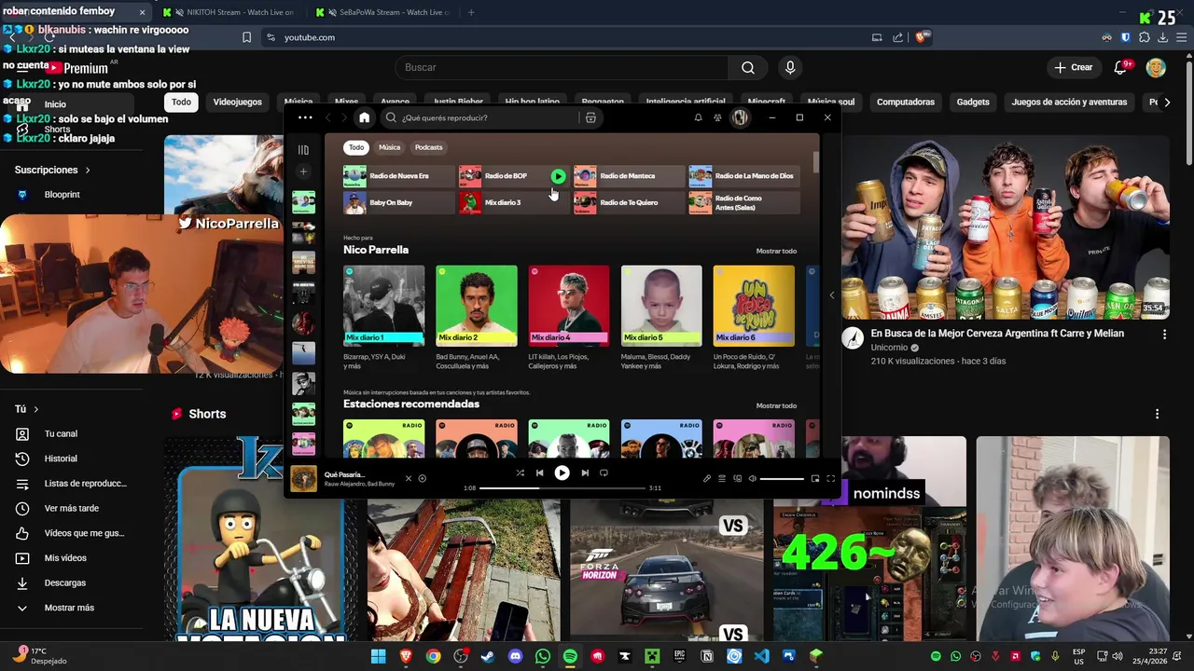Screen dimensions: 1194x671
Task: Select Videojuegos category chip on YouTube
Action: tap(238, 102)
